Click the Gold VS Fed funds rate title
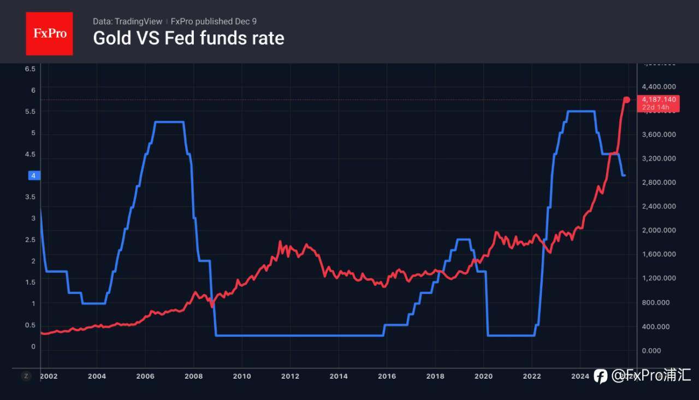The width and height of the screenshot is (699, 400). [188, 38]
